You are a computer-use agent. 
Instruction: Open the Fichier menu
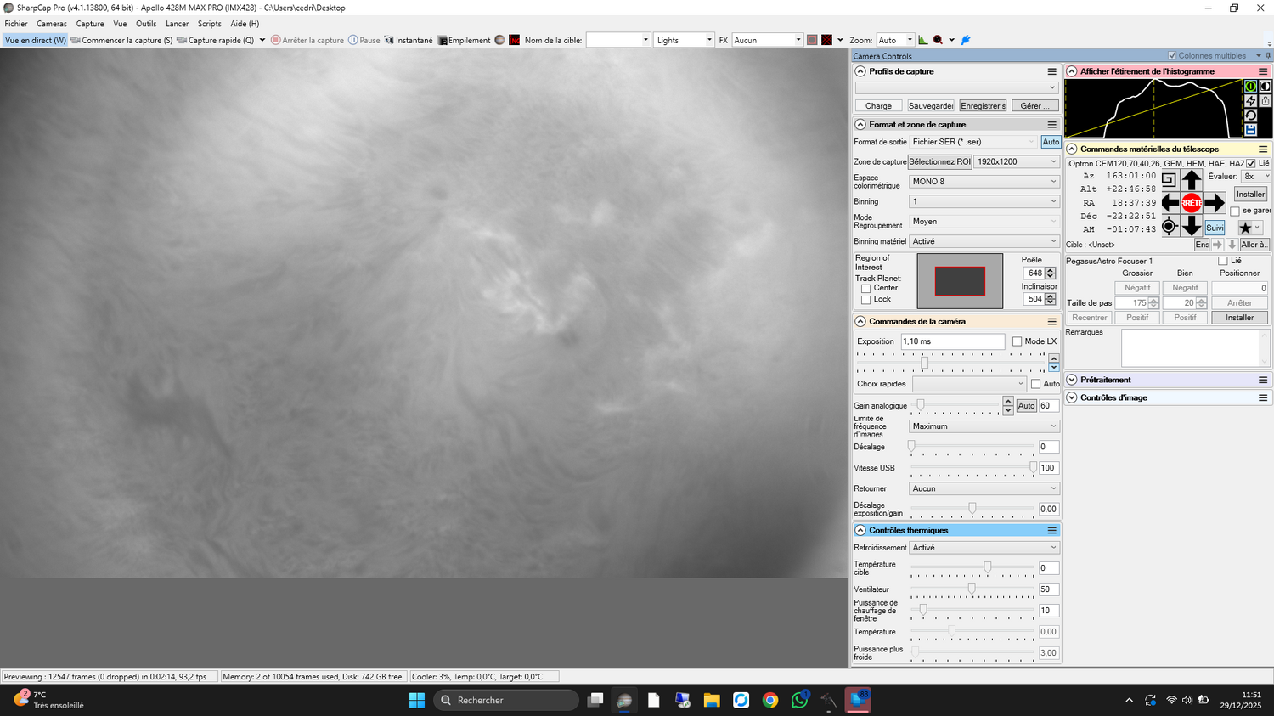tap(16, 24)
